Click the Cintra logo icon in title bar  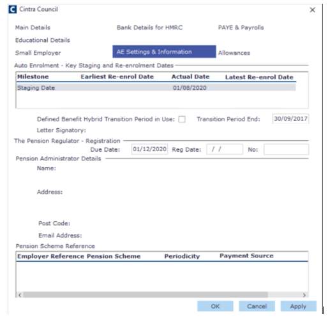pyautogui.click(x=13, y=10)
